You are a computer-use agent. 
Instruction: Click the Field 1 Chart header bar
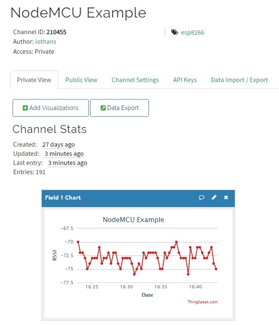138,197
